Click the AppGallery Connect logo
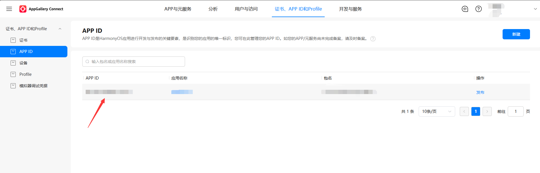This screenshot has height=173, width=540. [x=41, y=9]
